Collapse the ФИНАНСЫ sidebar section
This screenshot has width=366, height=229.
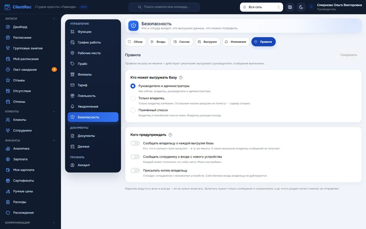pyautogui.click(x=54, y=140)
